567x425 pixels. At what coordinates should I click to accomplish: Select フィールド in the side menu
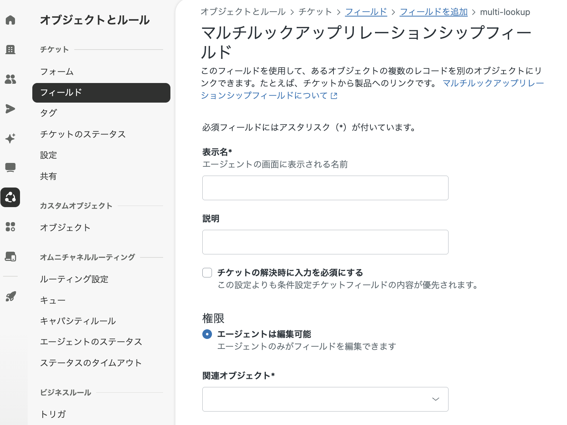[101, 93]
